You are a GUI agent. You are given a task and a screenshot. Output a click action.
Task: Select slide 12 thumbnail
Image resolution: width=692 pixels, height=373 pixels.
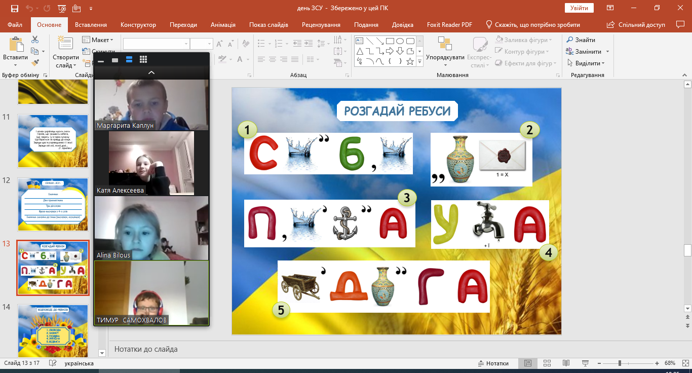53,204
